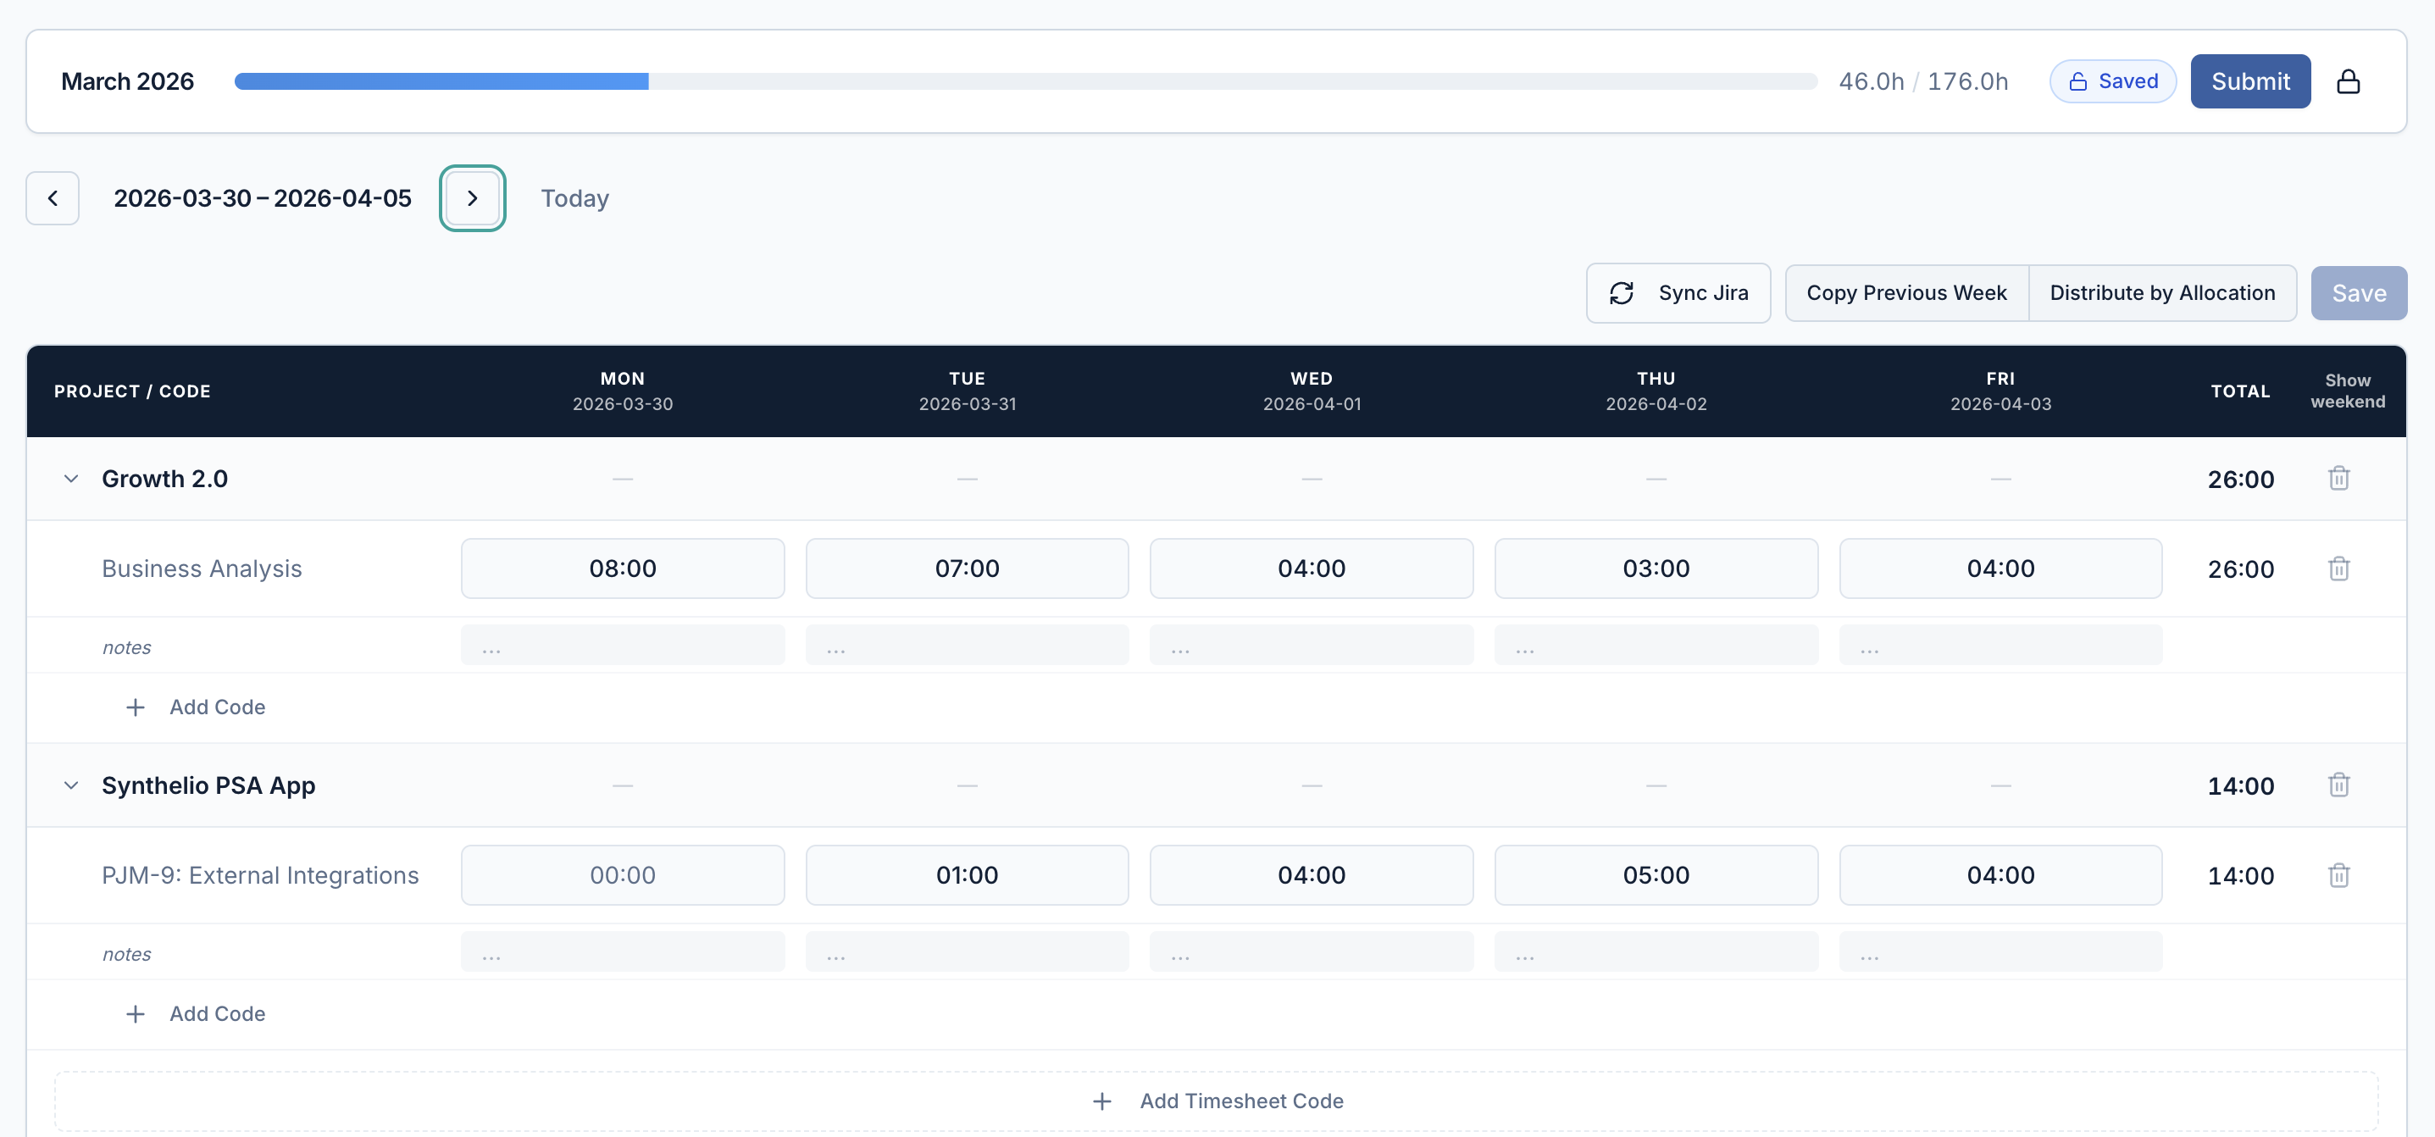Click the 176.0h target hours value
The image size is (2435, 1137).
point(1967,81)
